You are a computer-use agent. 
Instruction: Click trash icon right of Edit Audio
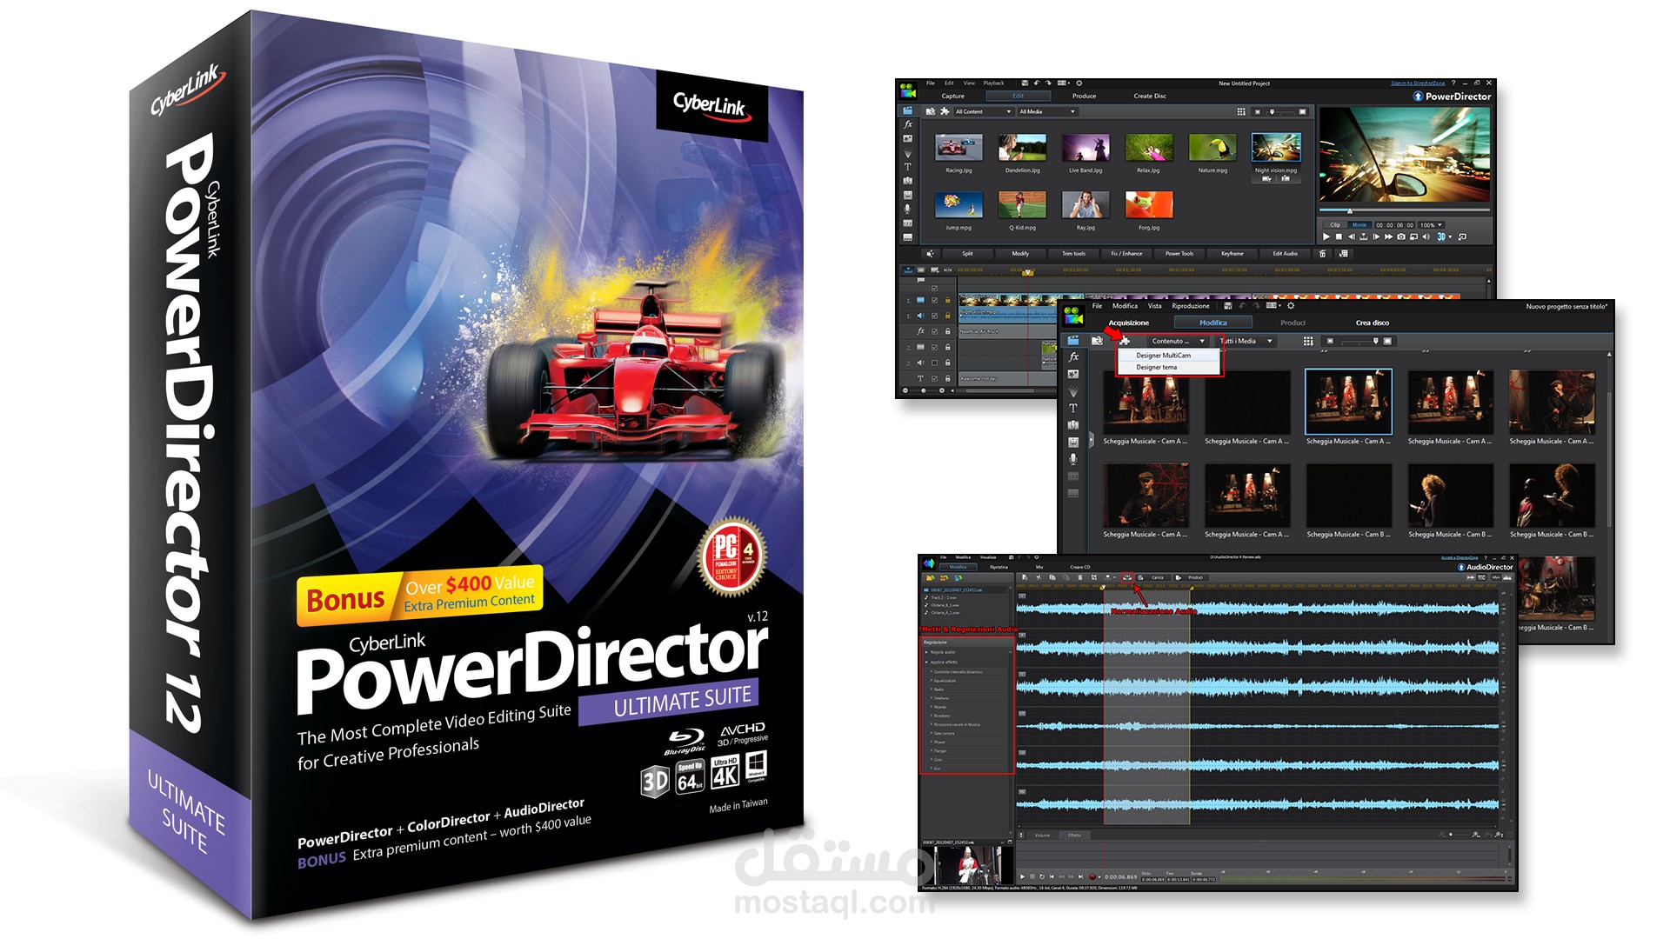pos(1323,254)
